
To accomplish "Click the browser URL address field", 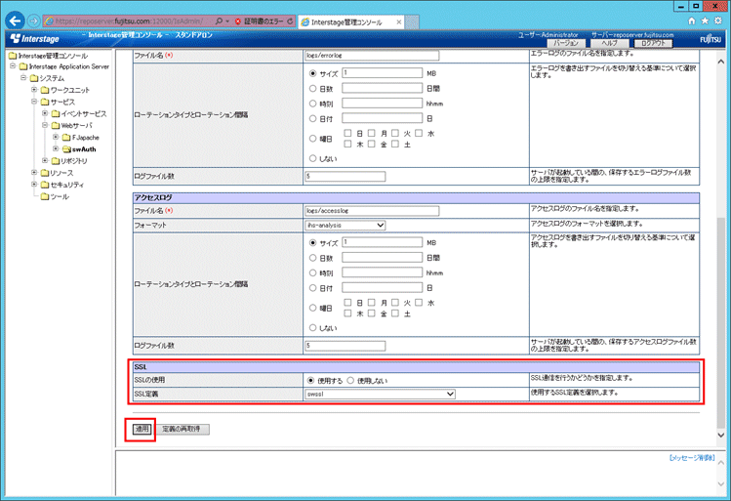I will click(x=130, y=21).
